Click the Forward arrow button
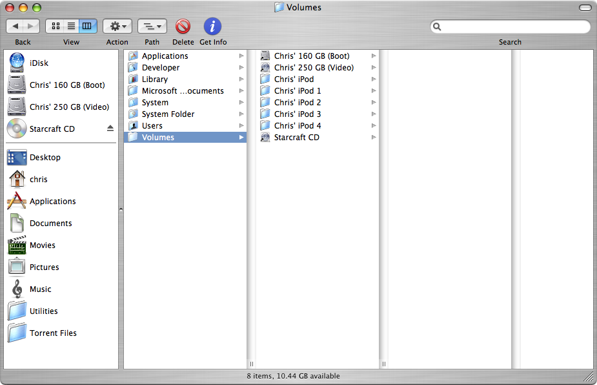 point(31,26)
